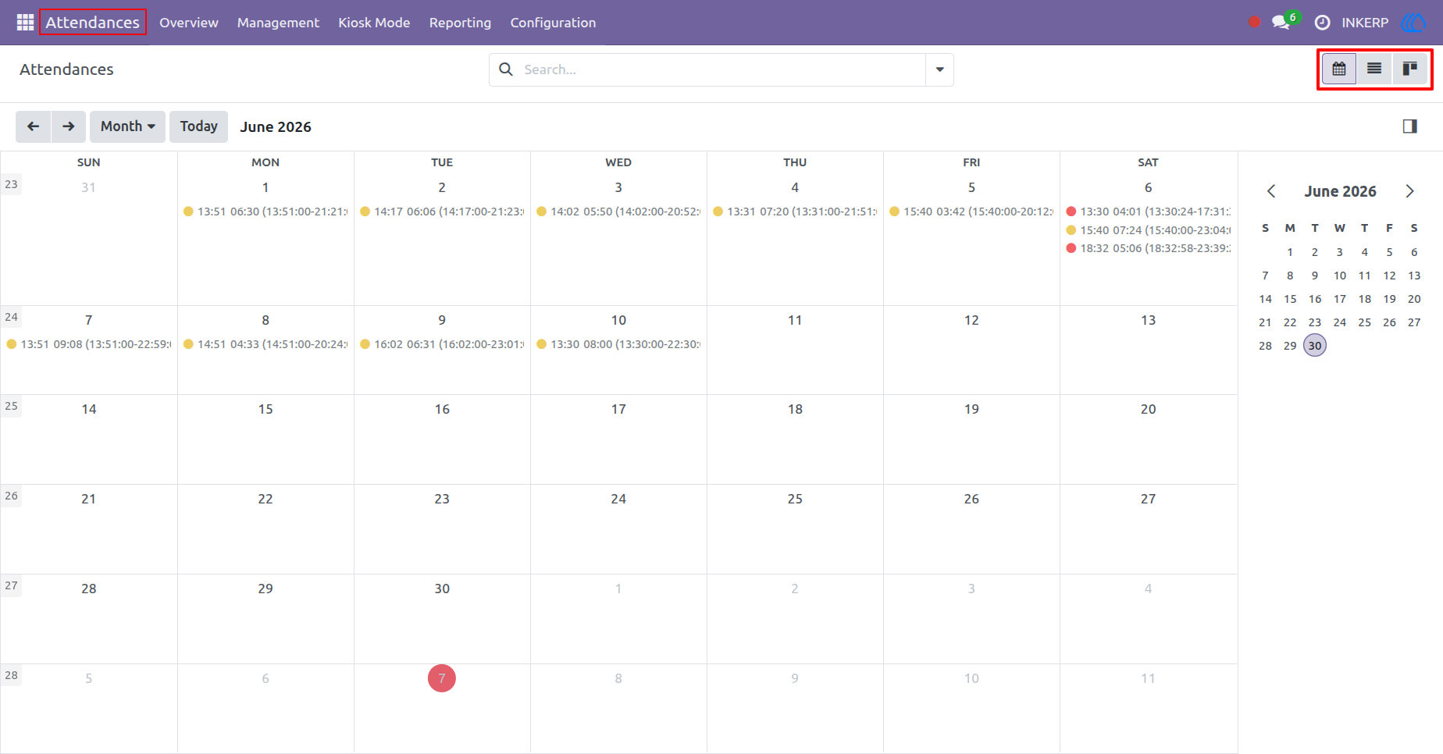This screenshot has width=1443, height=754.
Task: Switch to list view icon
Action: (x=1374, y=69)
